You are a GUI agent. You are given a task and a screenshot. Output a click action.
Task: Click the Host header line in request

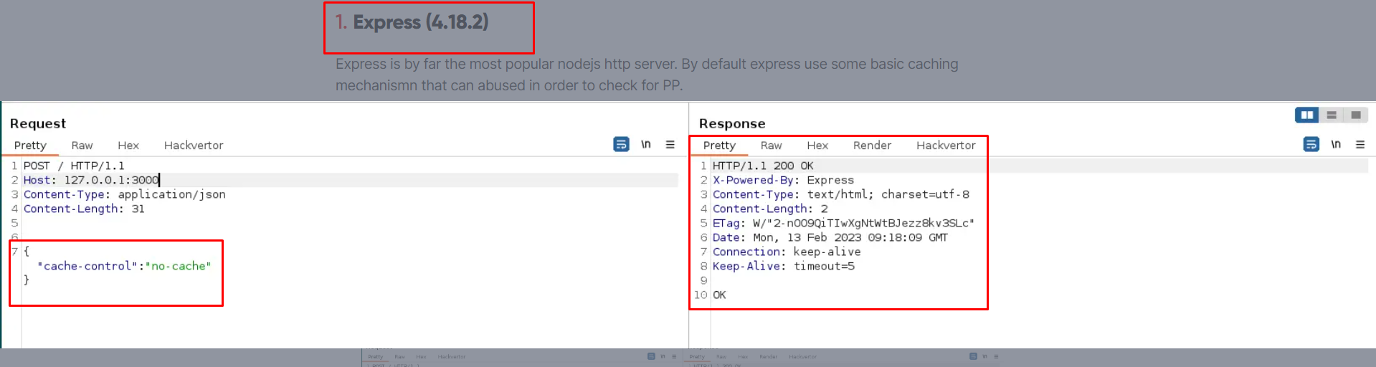(x=350, y=180)
